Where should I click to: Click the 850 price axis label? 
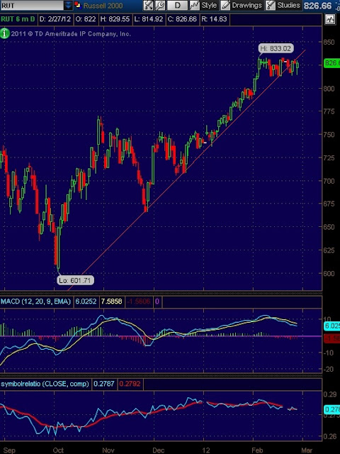tap(329, 43)
